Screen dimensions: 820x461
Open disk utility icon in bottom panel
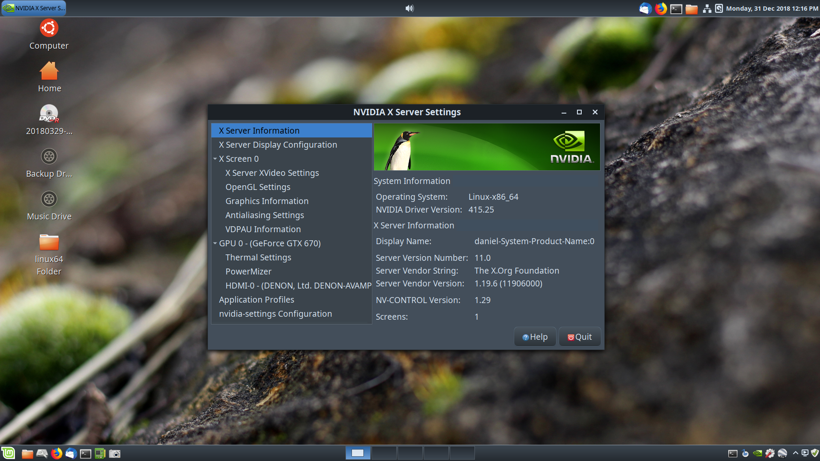(42, 453)
